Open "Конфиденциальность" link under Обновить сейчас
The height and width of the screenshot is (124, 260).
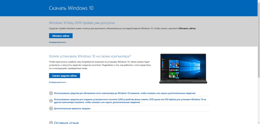click(57, 42)
